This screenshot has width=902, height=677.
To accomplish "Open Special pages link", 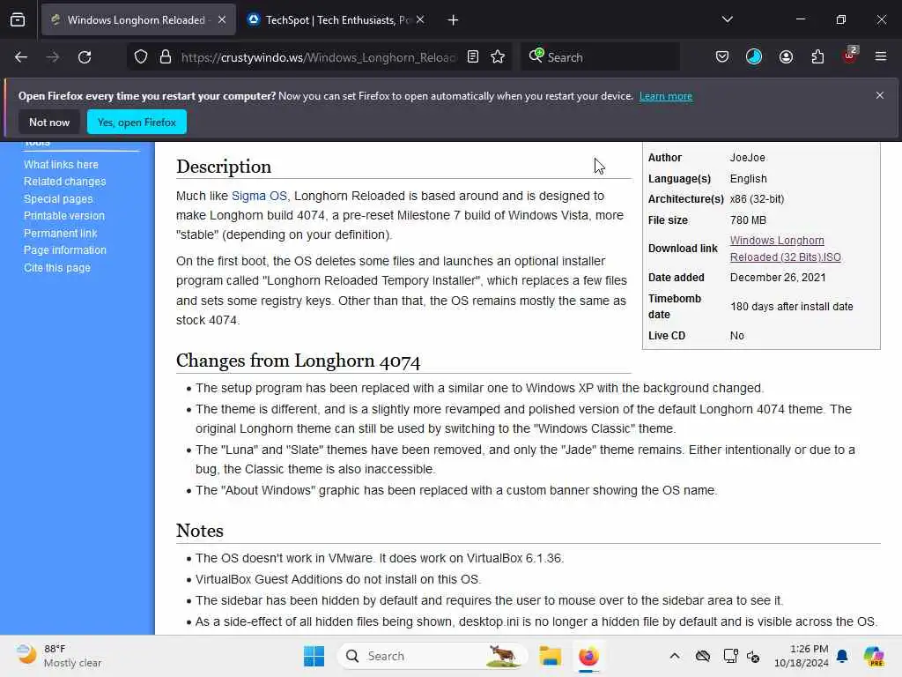I will click(x=58, y=198).
